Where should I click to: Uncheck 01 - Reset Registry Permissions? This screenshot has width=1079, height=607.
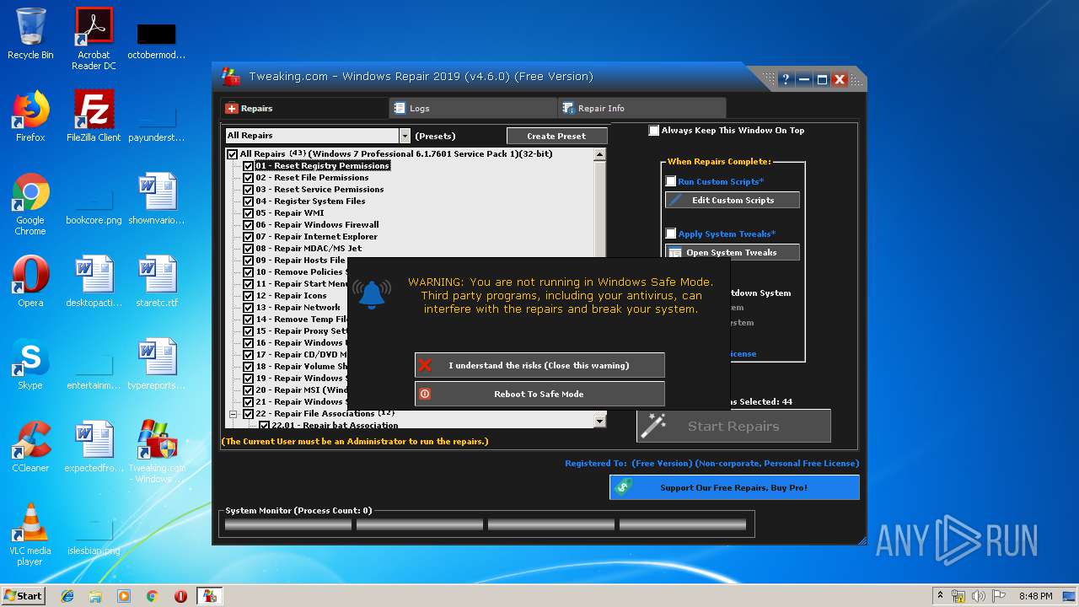click(248, 166)
